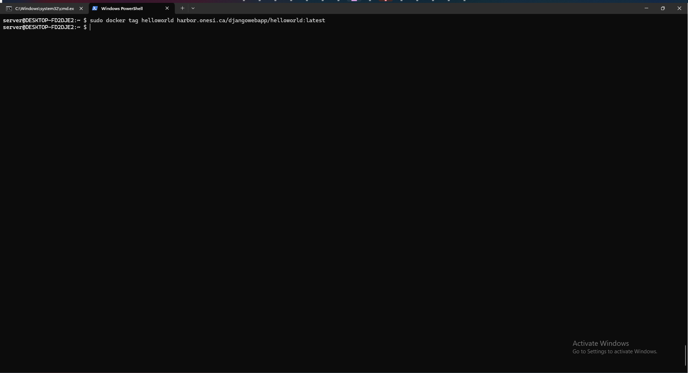This screenshot has height=373, width=688.
Task: Switch to the cmd.exe tab
Action: (44, 9)
